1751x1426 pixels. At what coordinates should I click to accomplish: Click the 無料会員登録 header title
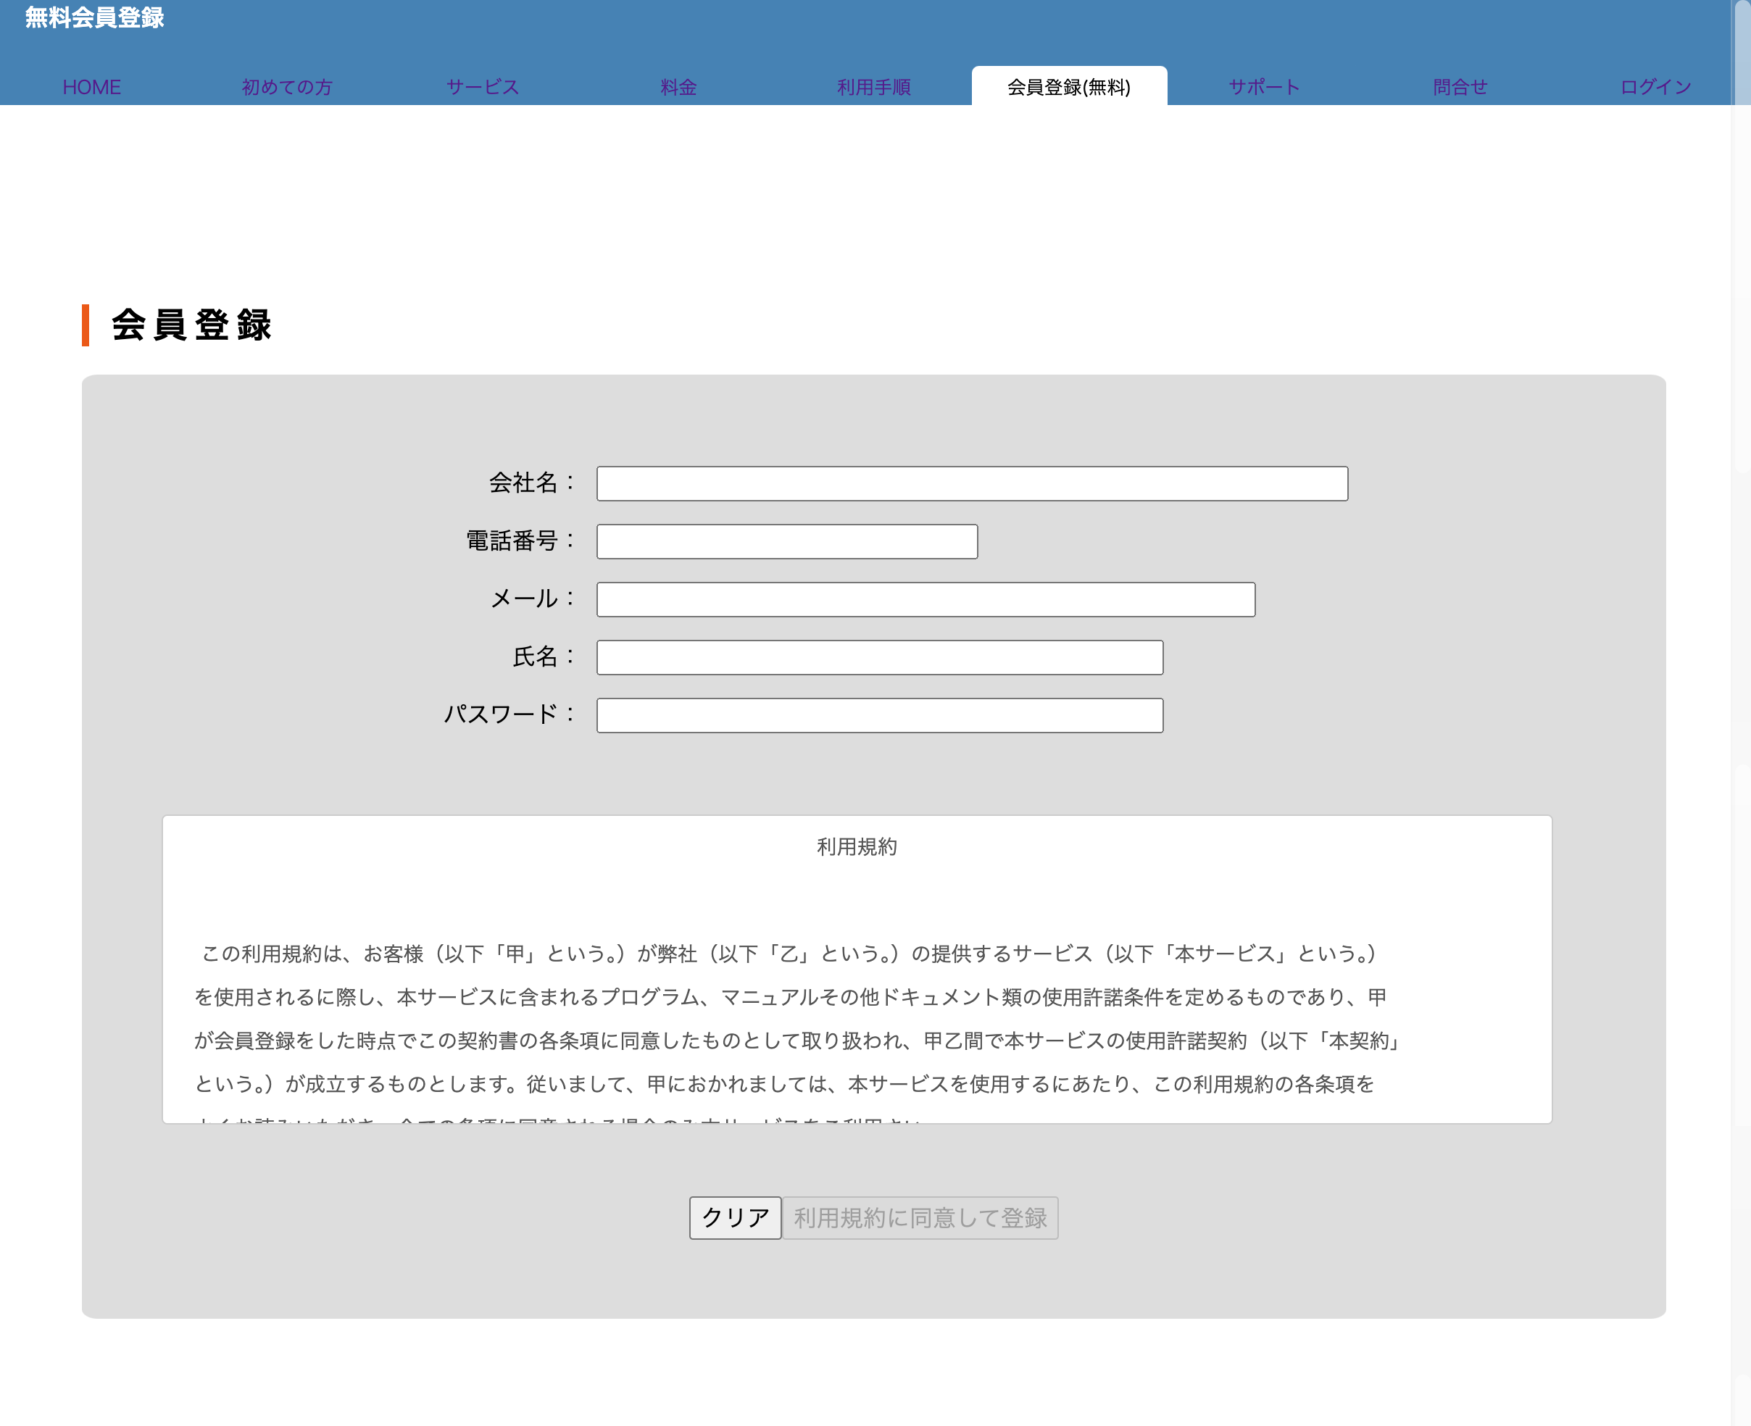(94, 17)
